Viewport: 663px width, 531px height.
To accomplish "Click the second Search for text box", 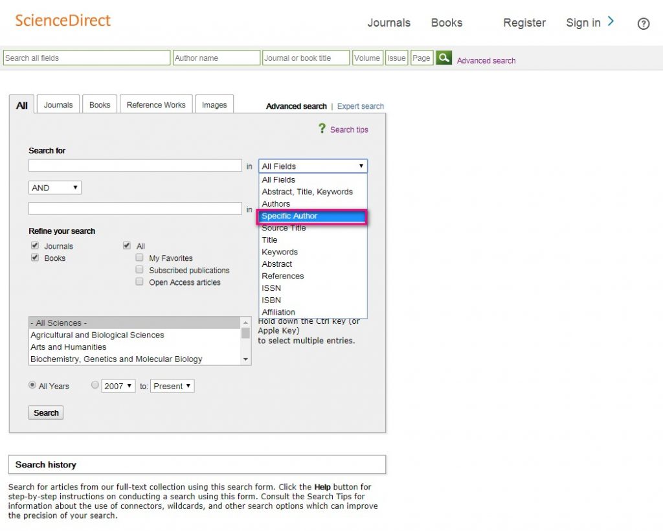I will tap(135, 209).
